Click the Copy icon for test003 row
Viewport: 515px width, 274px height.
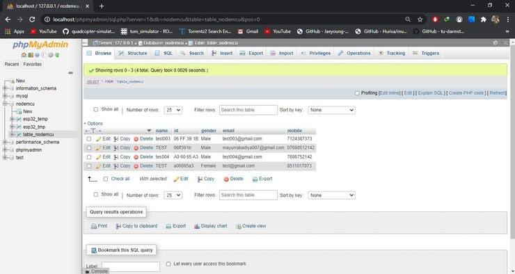point(116,139)
